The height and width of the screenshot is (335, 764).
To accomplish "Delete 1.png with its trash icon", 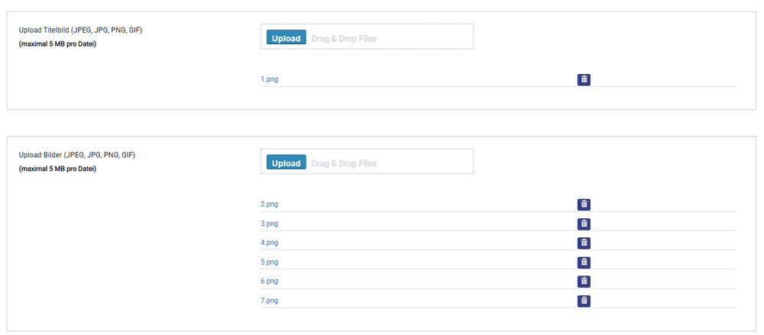I will pyautogui.click(x=584, y=80).
